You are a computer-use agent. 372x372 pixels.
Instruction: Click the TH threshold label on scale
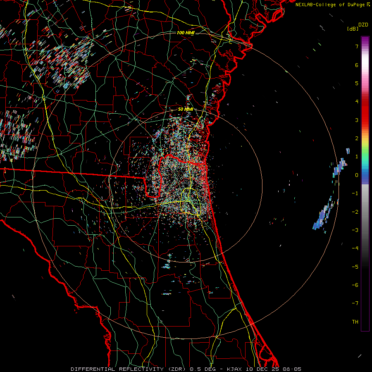(355, 322)
